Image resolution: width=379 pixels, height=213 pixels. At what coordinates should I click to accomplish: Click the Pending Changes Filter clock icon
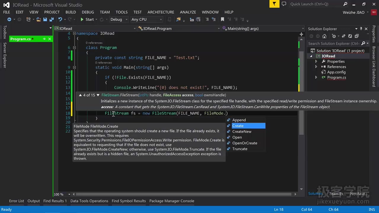pos(334,36)
